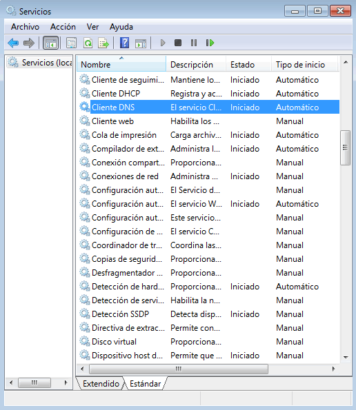Click the Start service play button
Screen dimensions: 356x410
coord(163,43)
